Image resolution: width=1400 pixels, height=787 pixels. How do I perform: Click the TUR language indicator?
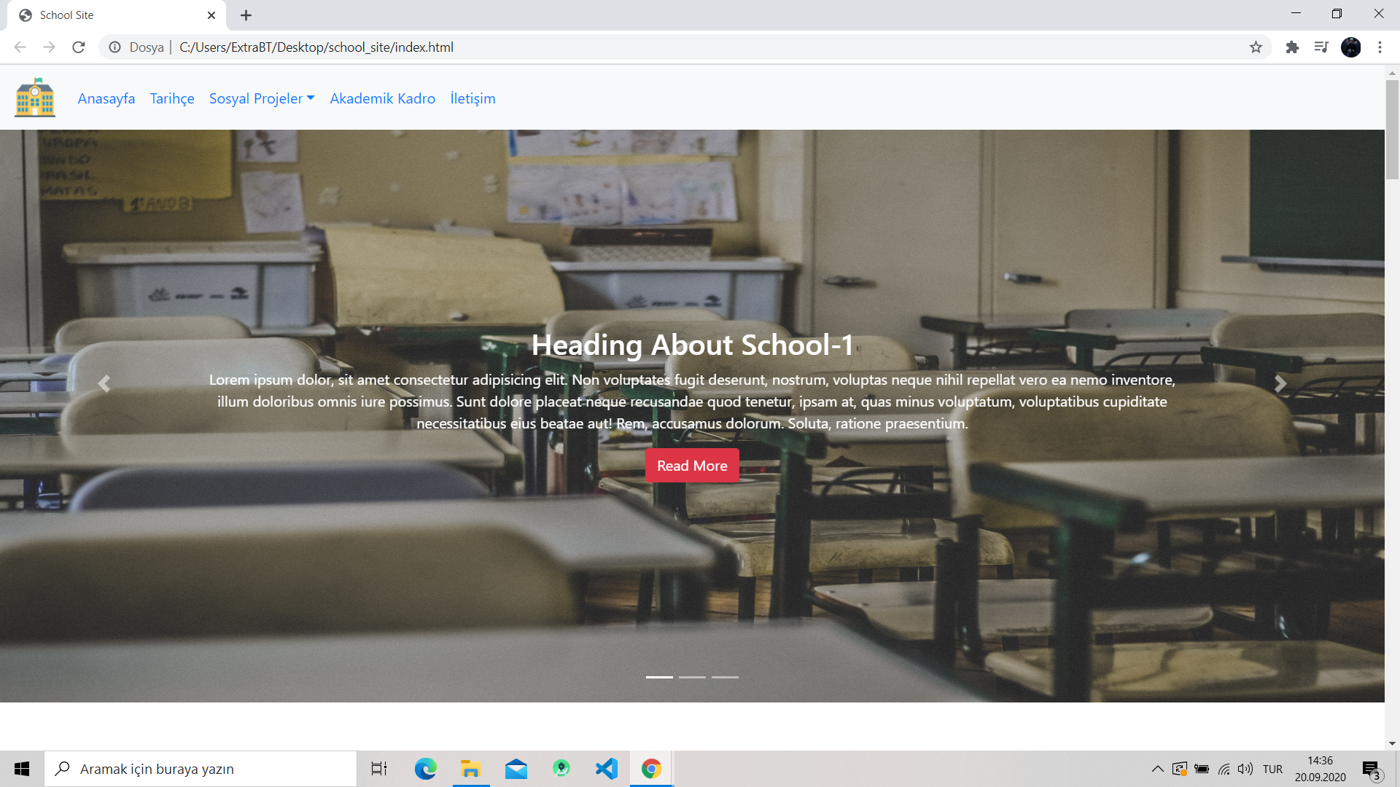(x=1273, y=769)
